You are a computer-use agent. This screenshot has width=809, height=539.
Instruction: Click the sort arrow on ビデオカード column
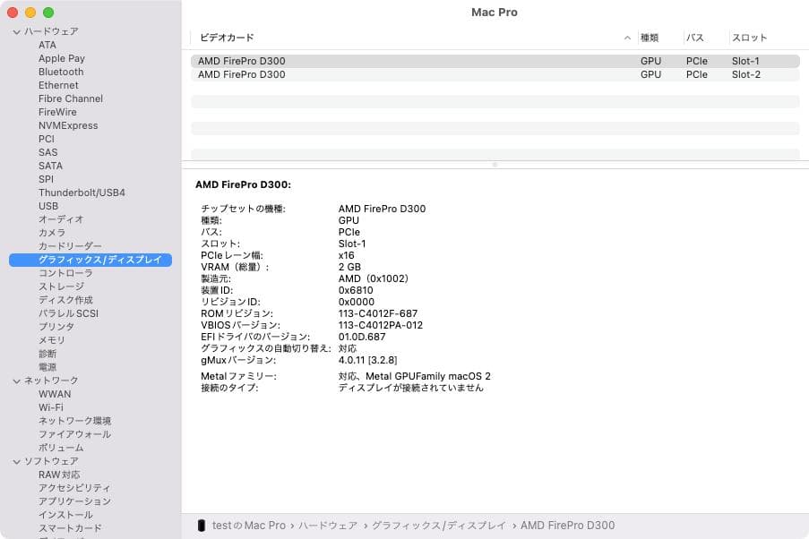coord(628,38)
